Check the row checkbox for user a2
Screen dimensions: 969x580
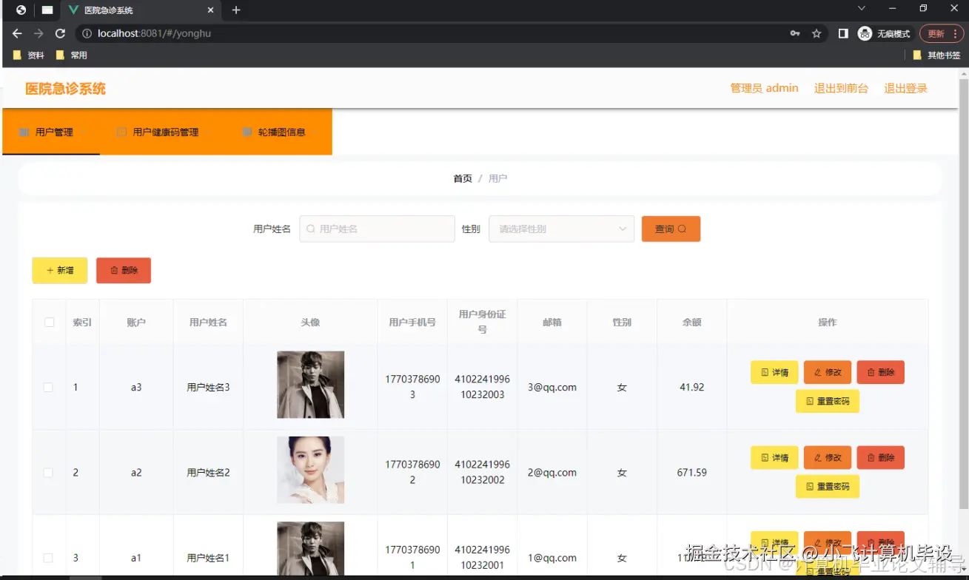[x=48, y=472]
